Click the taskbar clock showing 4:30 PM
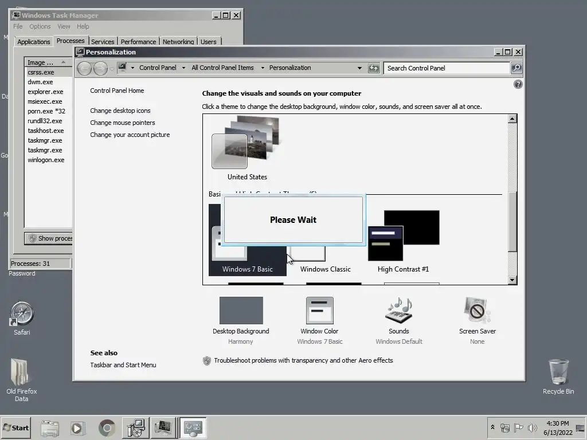Viewport: 587px width, 440px height. [x=558, y=427]
